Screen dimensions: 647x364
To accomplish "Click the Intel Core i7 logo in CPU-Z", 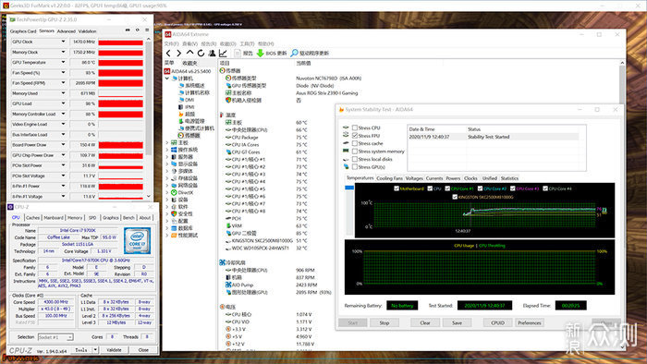I will pyautogui.click(x=137, y=240).
